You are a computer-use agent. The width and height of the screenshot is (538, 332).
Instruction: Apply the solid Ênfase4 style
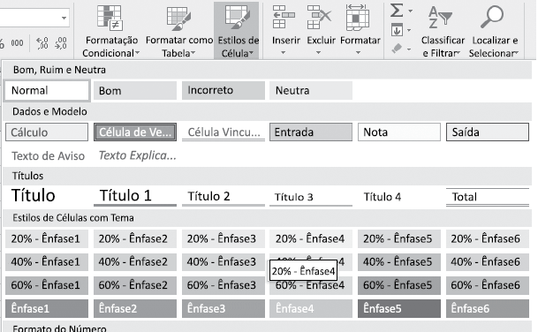311,309
